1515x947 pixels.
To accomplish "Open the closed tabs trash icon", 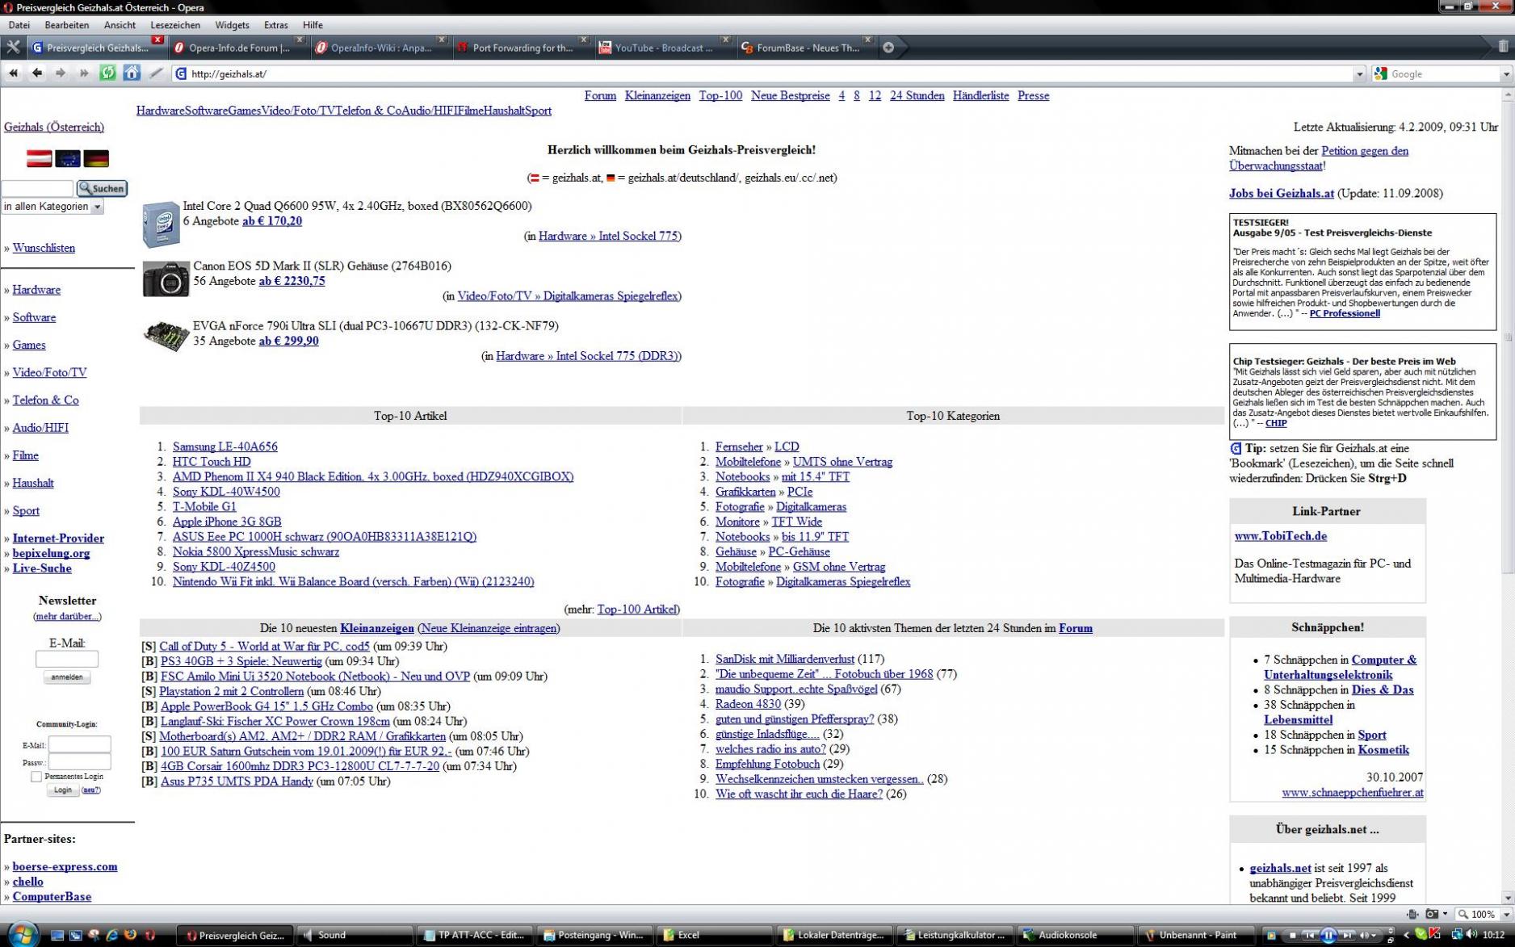I will [x=1503, y=47].
